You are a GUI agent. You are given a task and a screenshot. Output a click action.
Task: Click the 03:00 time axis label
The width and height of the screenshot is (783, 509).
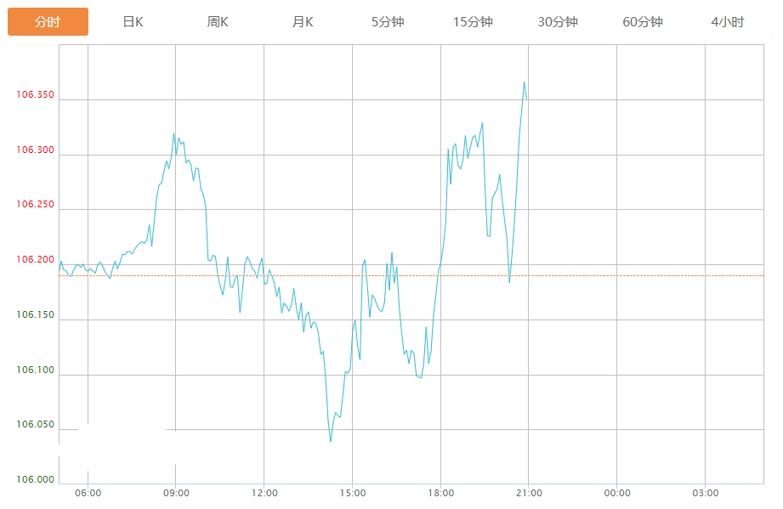705,494
